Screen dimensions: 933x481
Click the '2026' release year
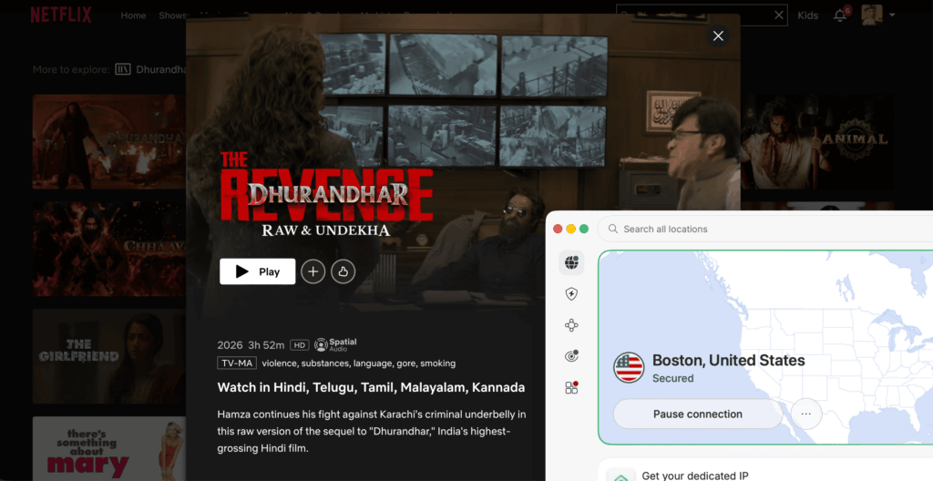(230, 344)
